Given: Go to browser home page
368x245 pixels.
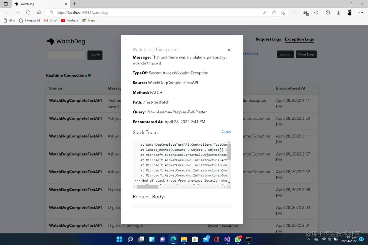Looking at the screenshot, I should pos(39,13).
